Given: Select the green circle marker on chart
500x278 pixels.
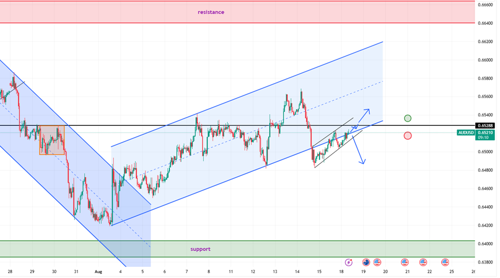Looking at the screenshot, I should coord(407,118).
